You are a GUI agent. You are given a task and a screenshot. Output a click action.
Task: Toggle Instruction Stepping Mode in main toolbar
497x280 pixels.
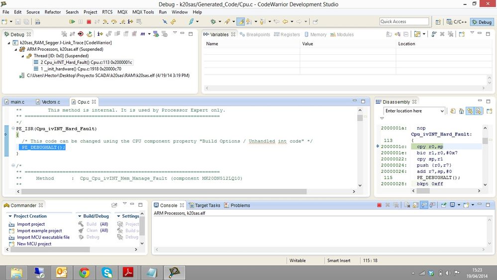[x=130, y=21]
